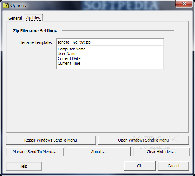Open Help

coord(24,166)
